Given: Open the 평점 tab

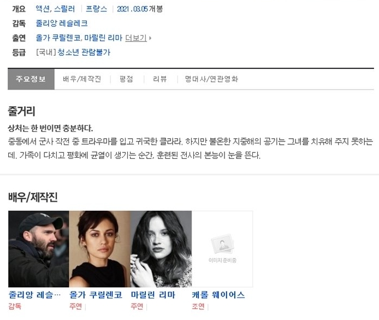Looking at the screenshot, I should click(126, 79).
